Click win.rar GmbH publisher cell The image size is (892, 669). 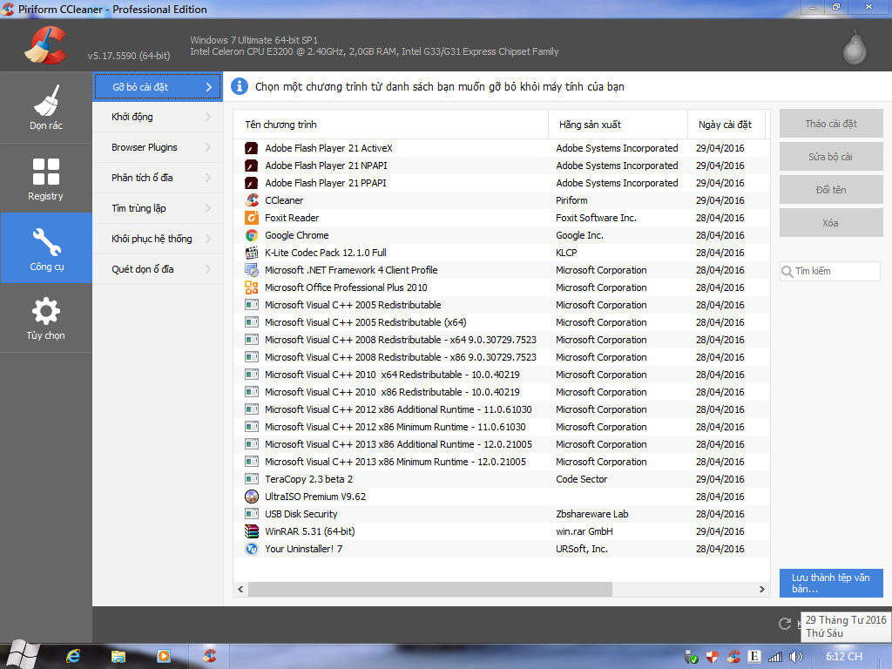click(x=585, y=531)
